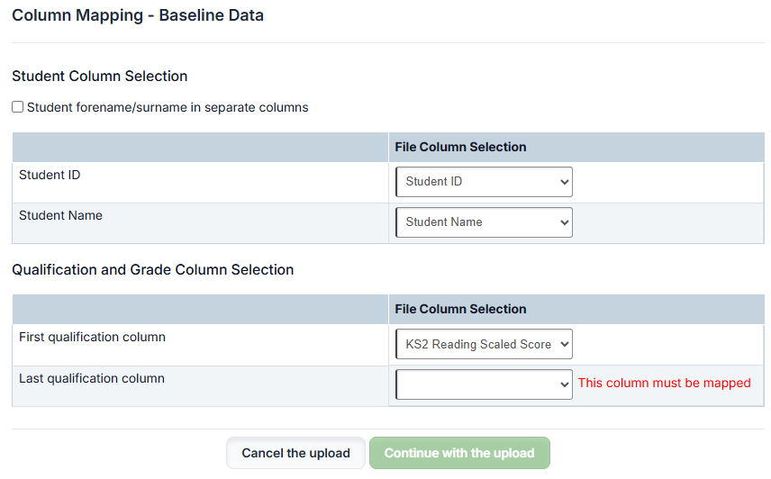The image size is (771, 479).
Task: Click the chevron arrow on the Student ID select box
Action: pyautogui.click(x=565, y=182)
